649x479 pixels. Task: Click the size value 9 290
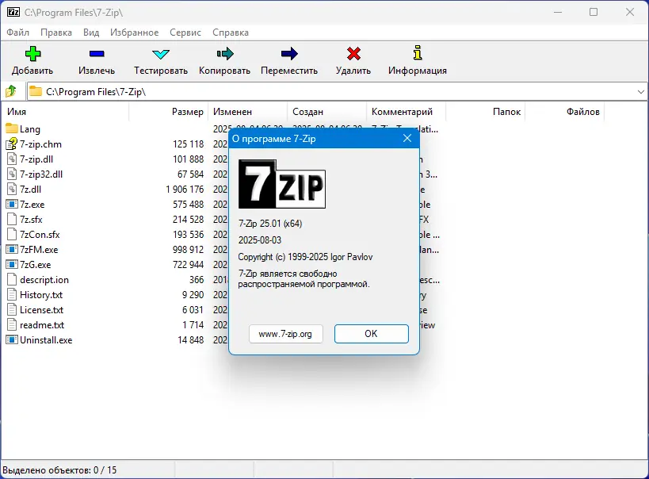coord(193,294)
